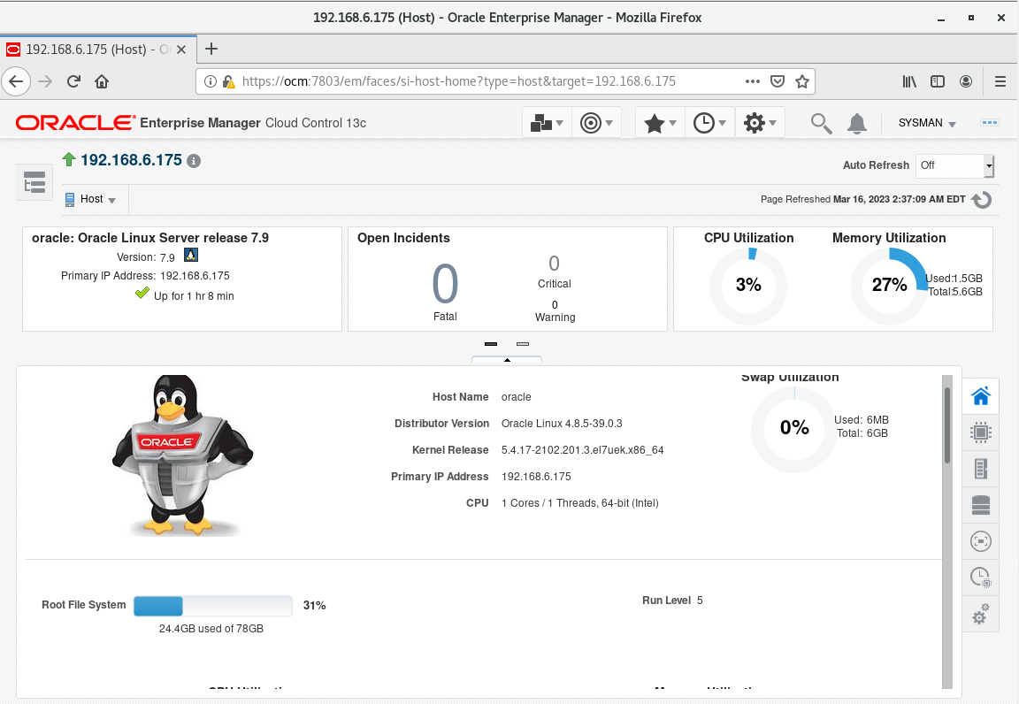Open Firefox hamburger menu
This screenshot has height=704, width=1019.
coord(1000,81)
